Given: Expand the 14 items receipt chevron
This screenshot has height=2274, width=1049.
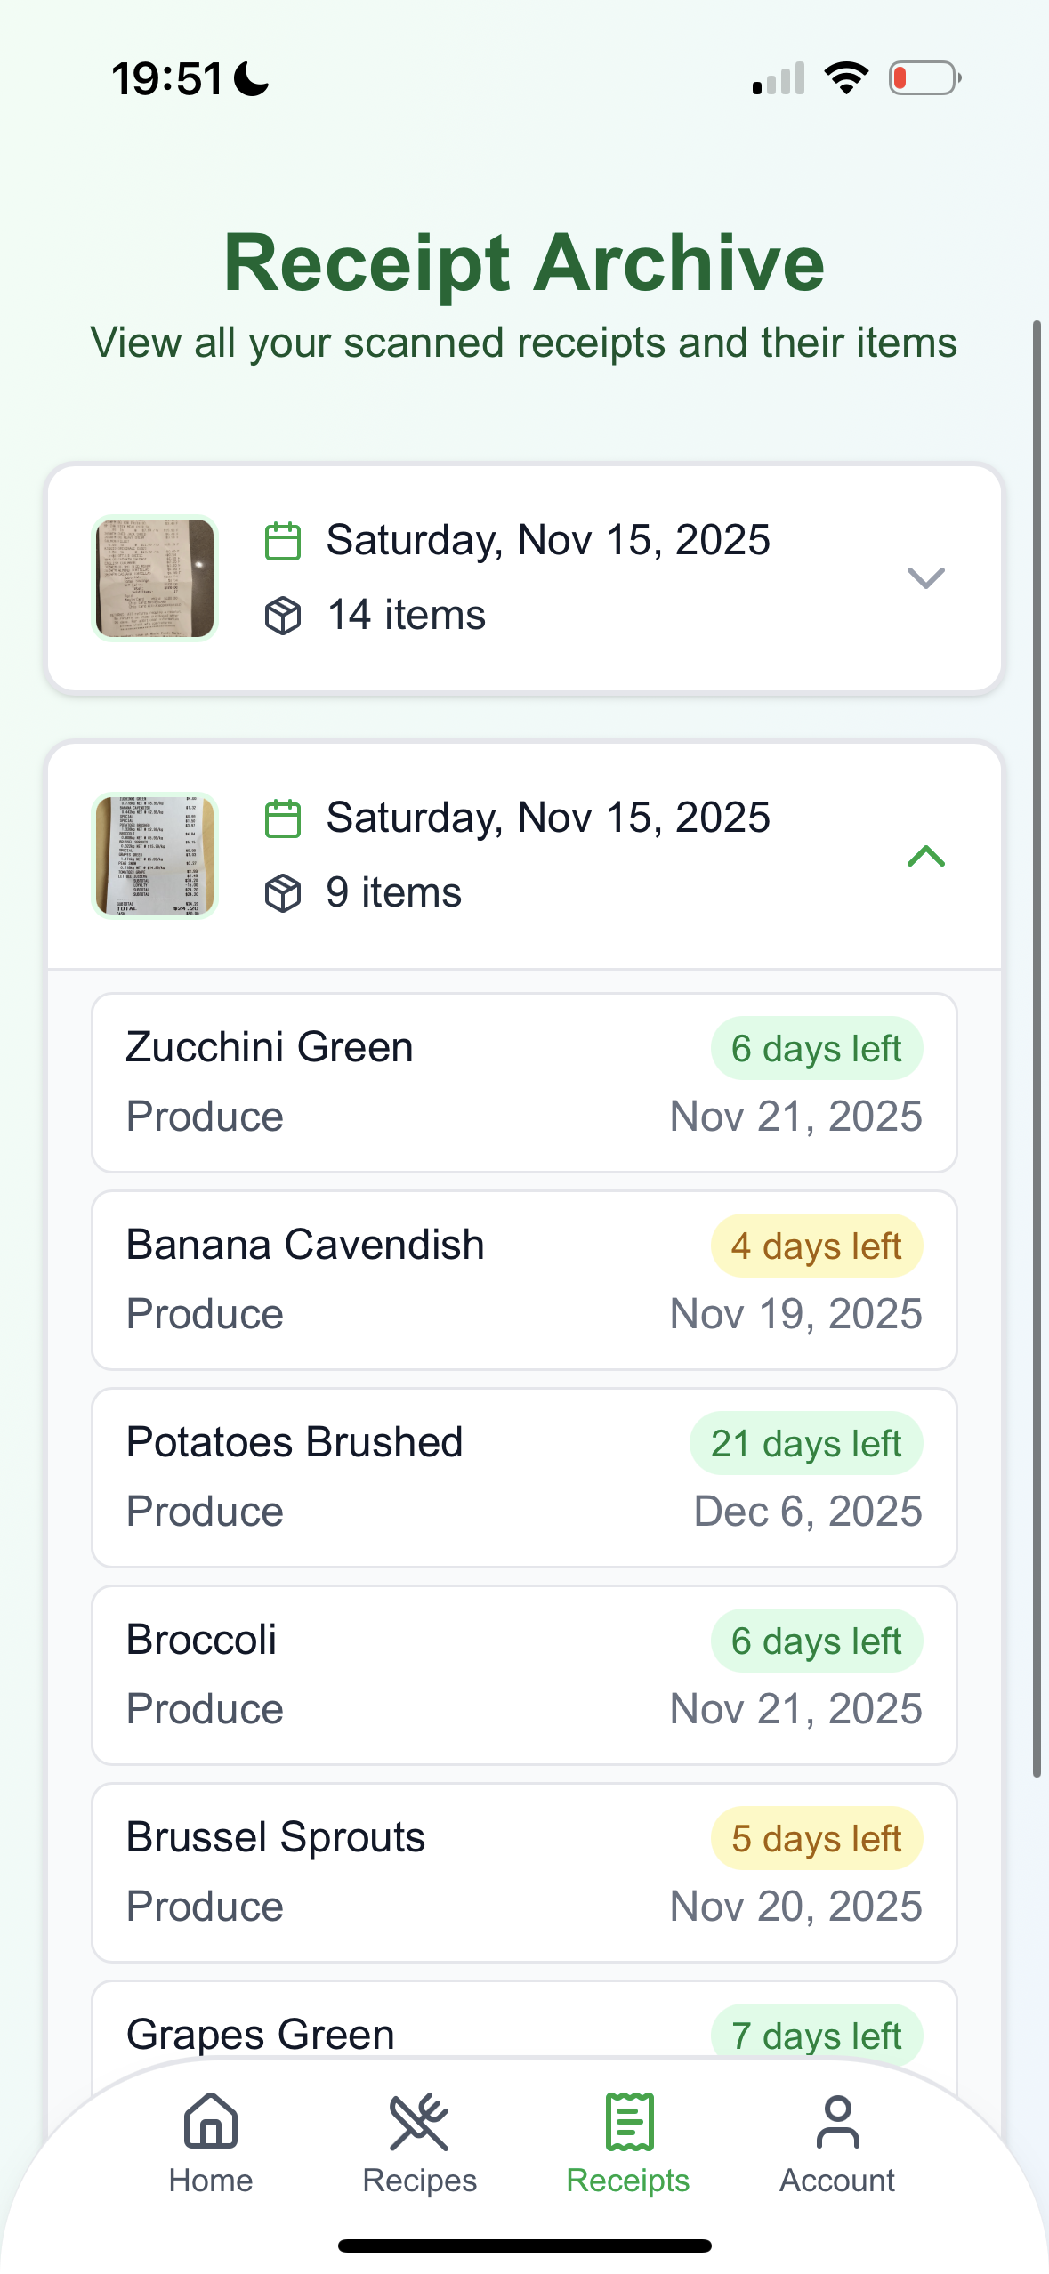Looking at the screenshot, I should pyautogui.click(x=925, y=578).
